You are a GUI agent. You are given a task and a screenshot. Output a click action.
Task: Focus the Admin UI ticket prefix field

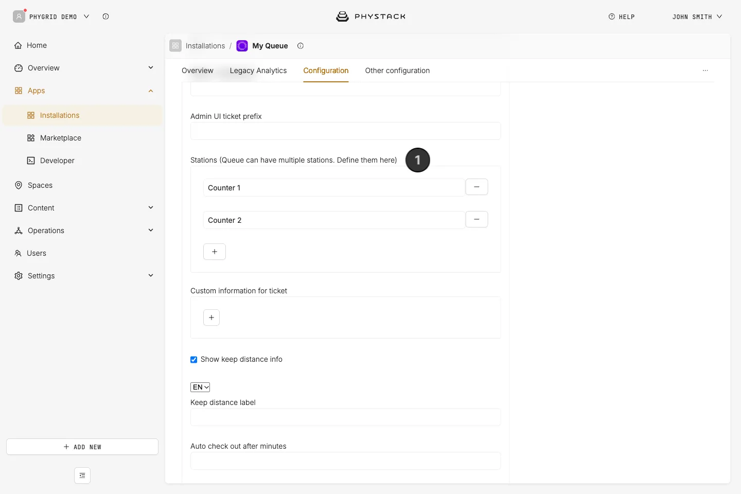pos(345,131)
